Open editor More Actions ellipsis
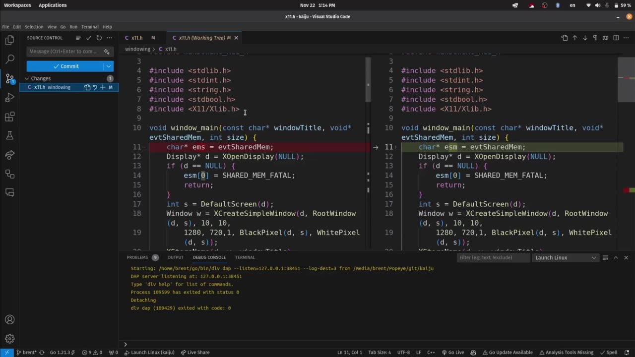This screenshot has height=357, width=635. pos(626,38)
